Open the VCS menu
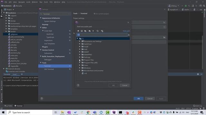Image resolution: width=206 pixels, height=115 pixels. [x=51, y=2]
